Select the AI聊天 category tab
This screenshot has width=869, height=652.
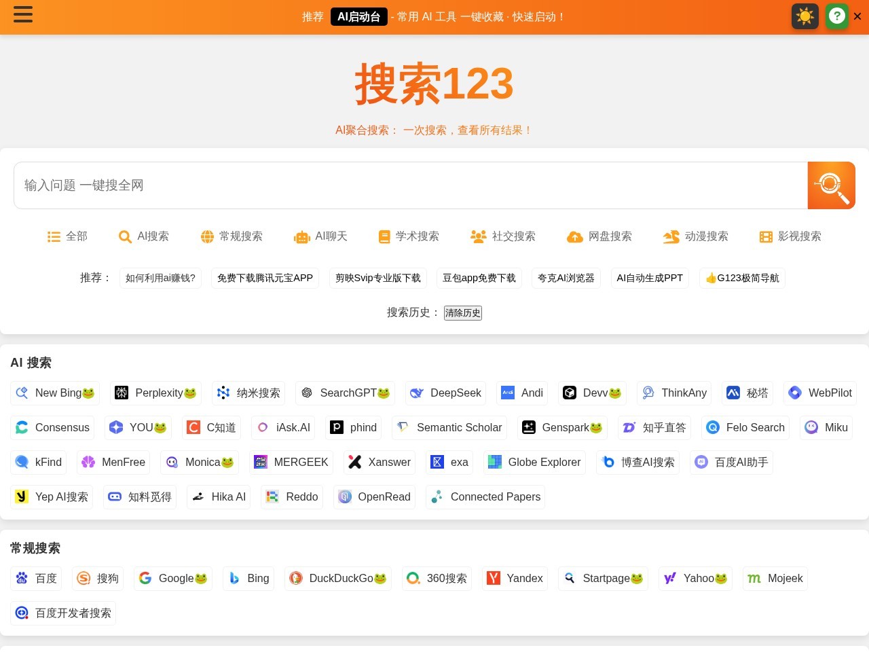click(320, 236)
